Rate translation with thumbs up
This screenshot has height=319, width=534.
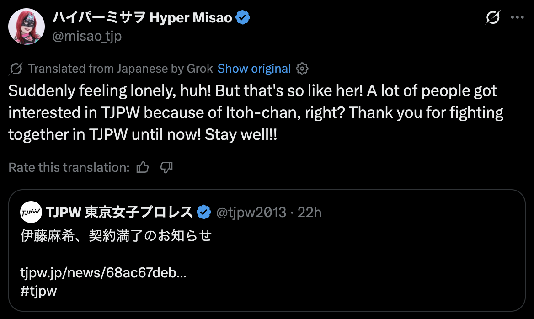(x=143, y=168)
